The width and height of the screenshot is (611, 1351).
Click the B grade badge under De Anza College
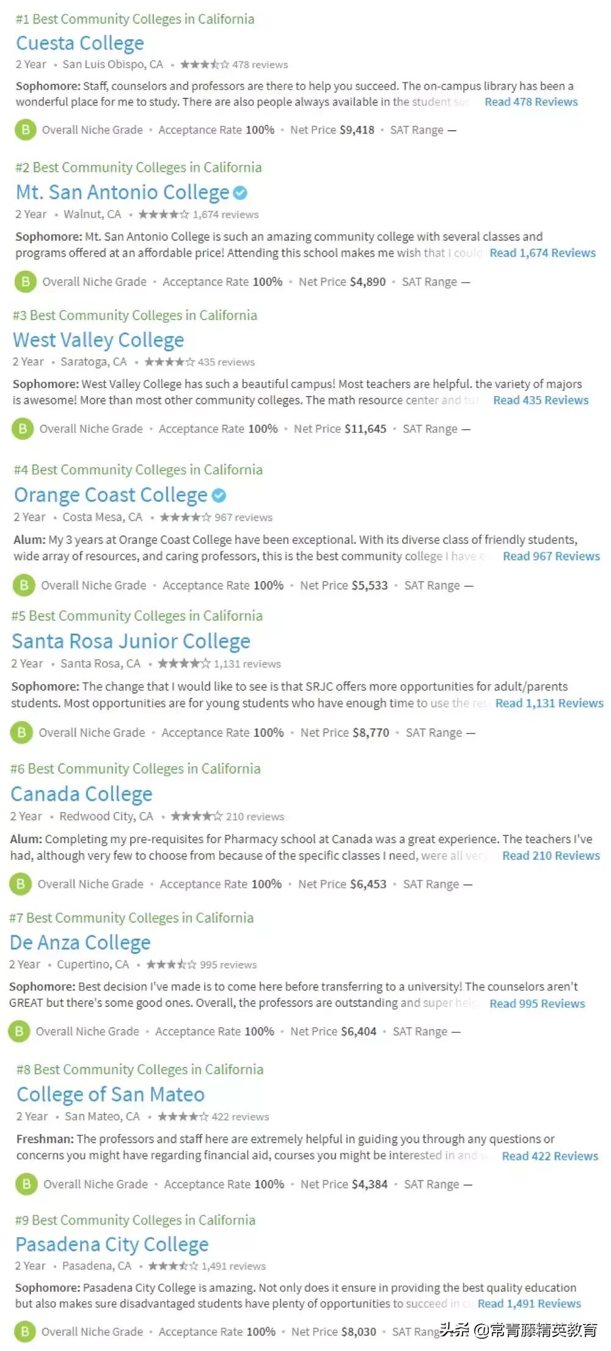[19, 1032]
